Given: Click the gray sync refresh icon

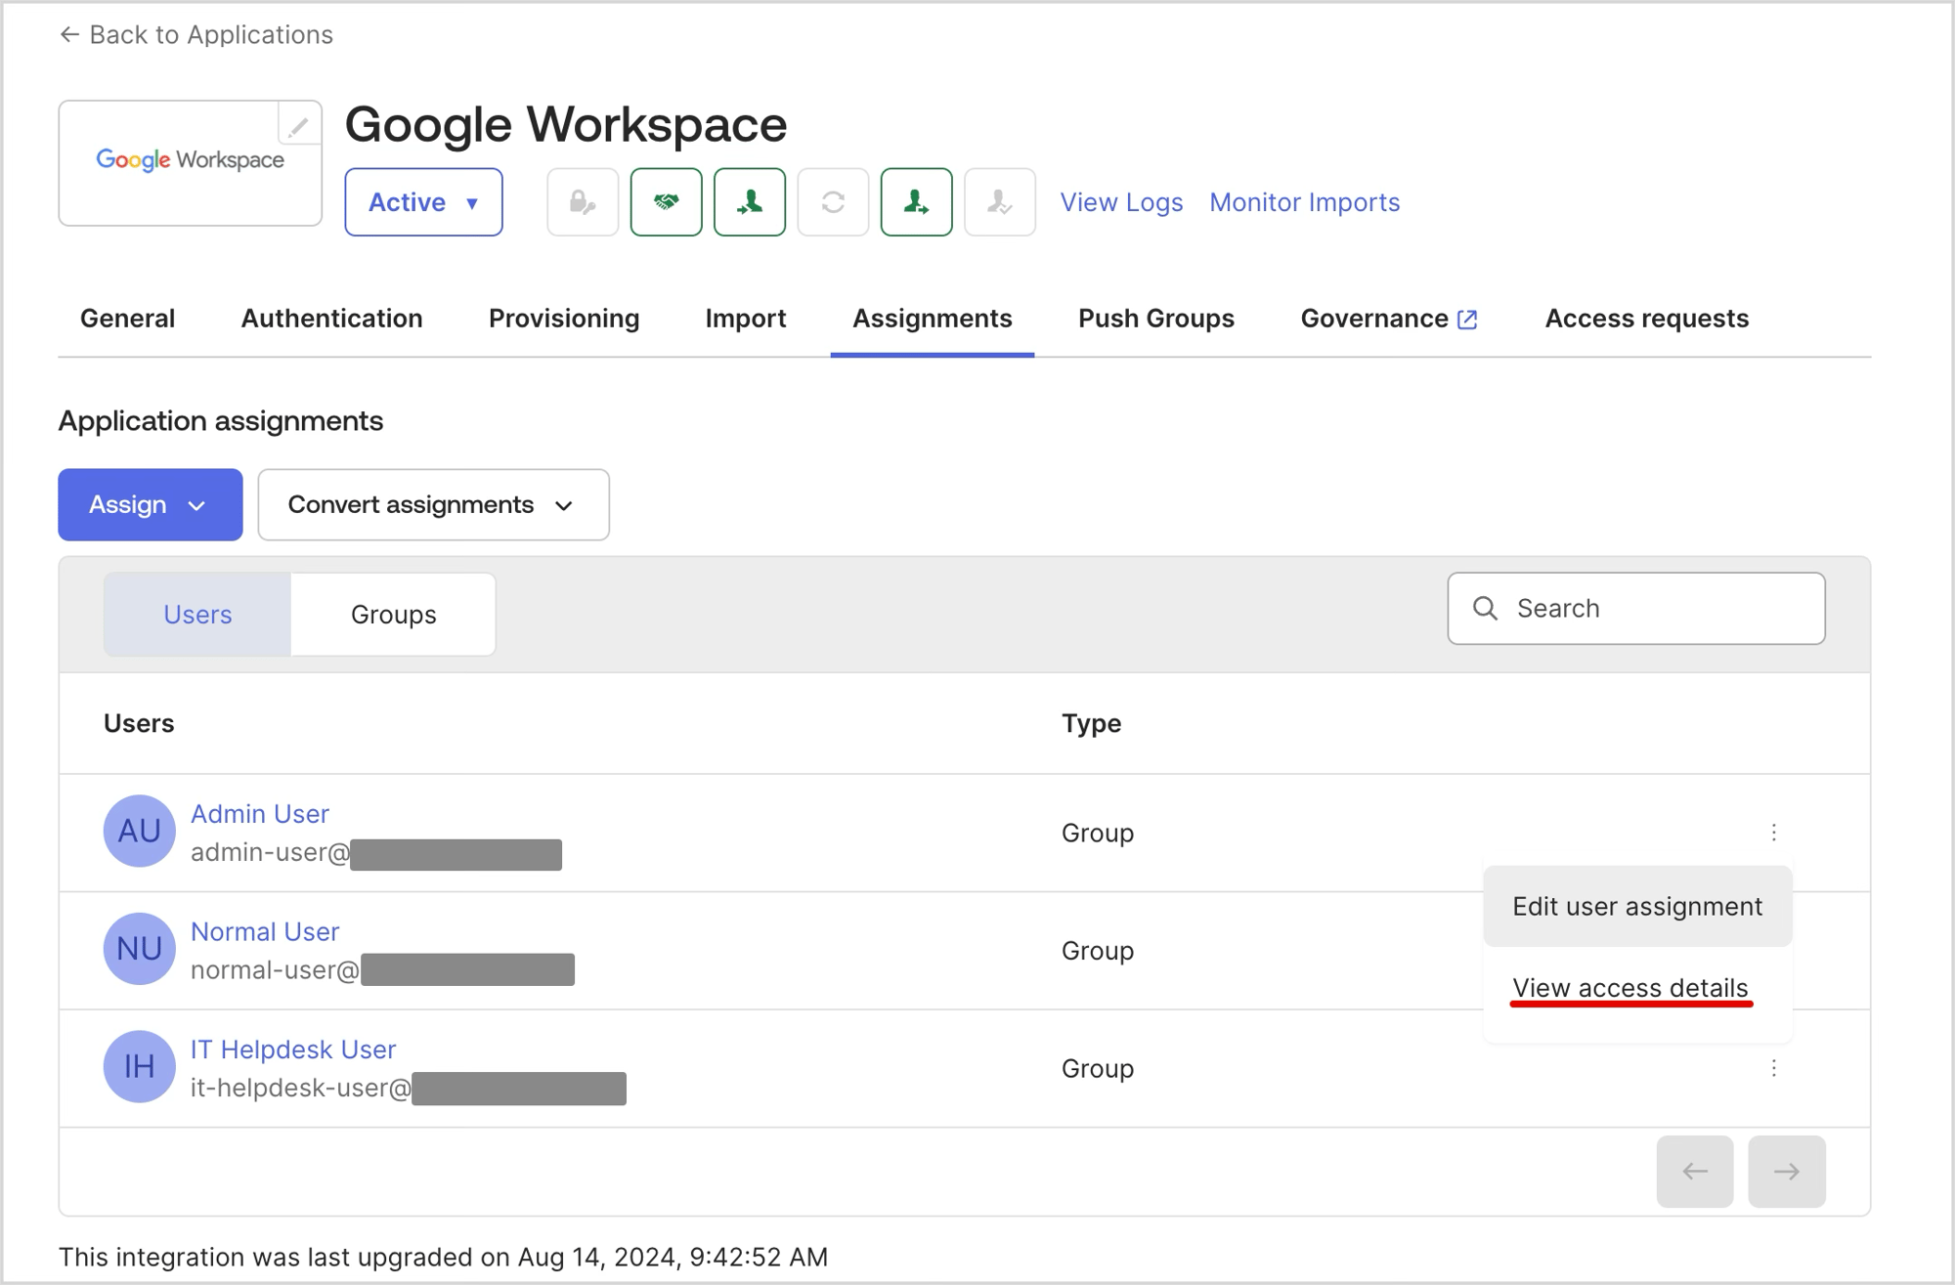Looking at the screenshot, I should [833, 202].
